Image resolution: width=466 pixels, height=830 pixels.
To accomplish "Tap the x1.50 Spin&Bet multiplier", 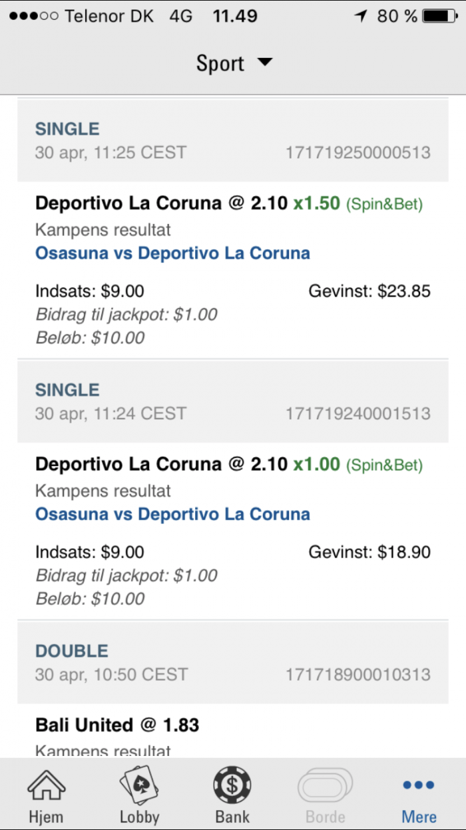I will 317,203.
